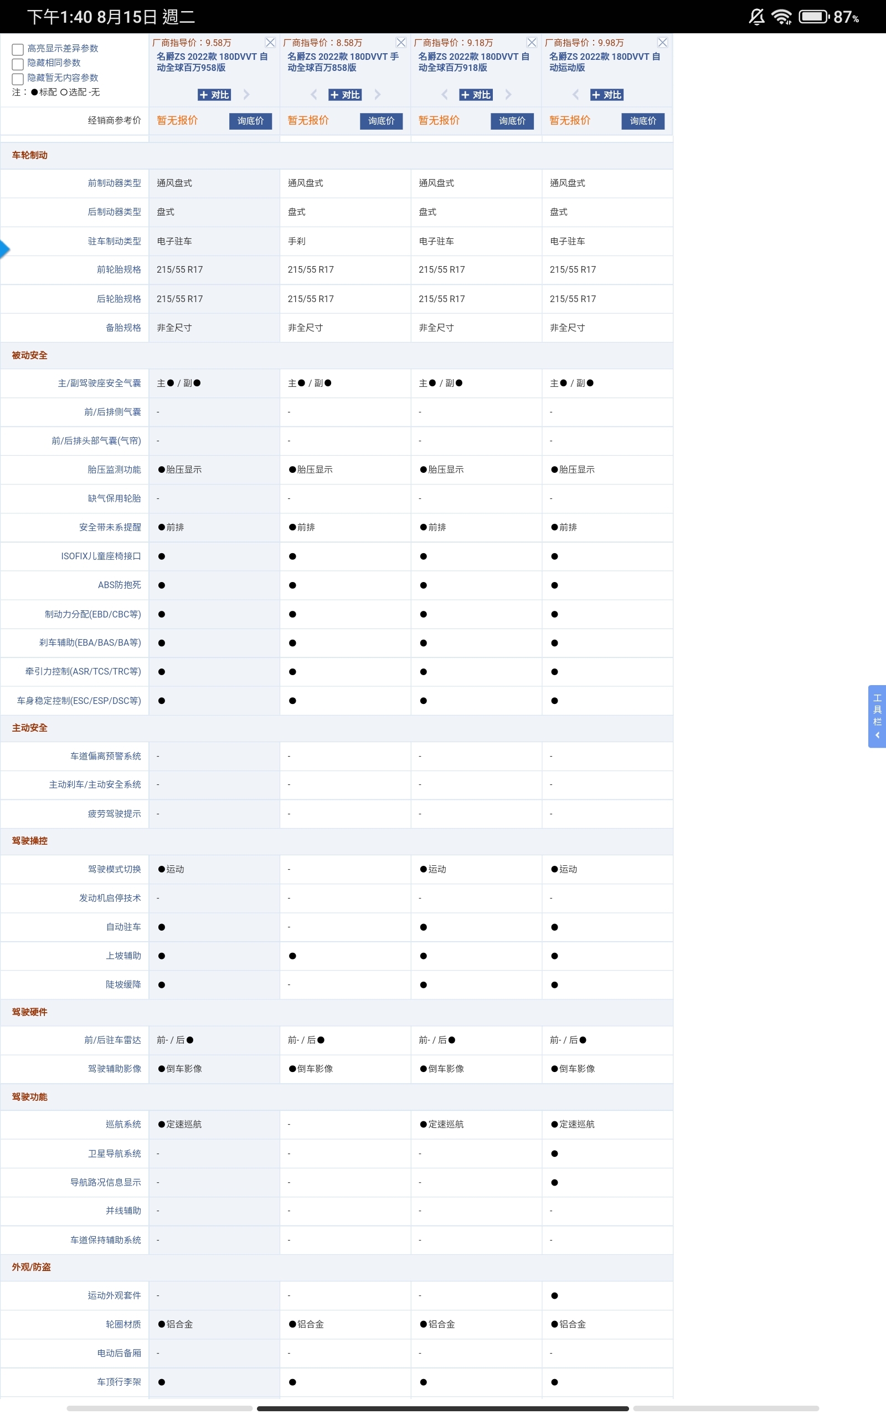Click the 车道偏离预警系统 parameter label
This screenshot has width=886, height=1419.
tap(105, 757)
